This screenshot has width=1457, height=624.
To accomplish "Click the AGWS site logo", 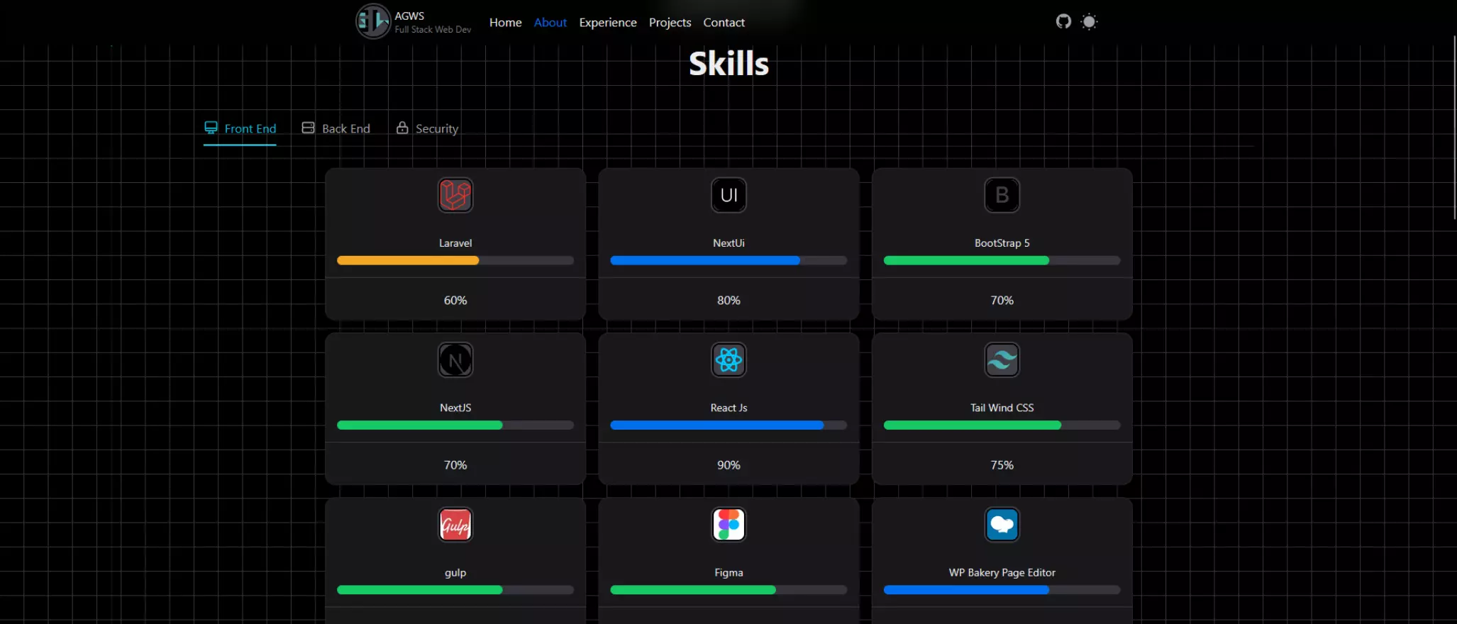I will tap(373, 21).
